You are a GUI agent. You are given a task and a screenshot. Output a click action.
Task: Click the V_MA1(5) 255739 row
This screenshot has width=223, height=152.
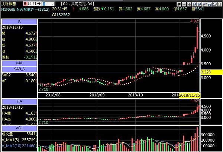(x=19, y=140)
